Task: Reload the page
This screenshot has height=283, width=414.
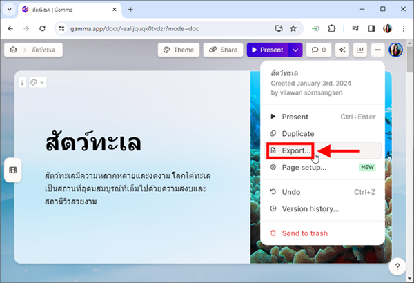Action: [x=42, y=28]
